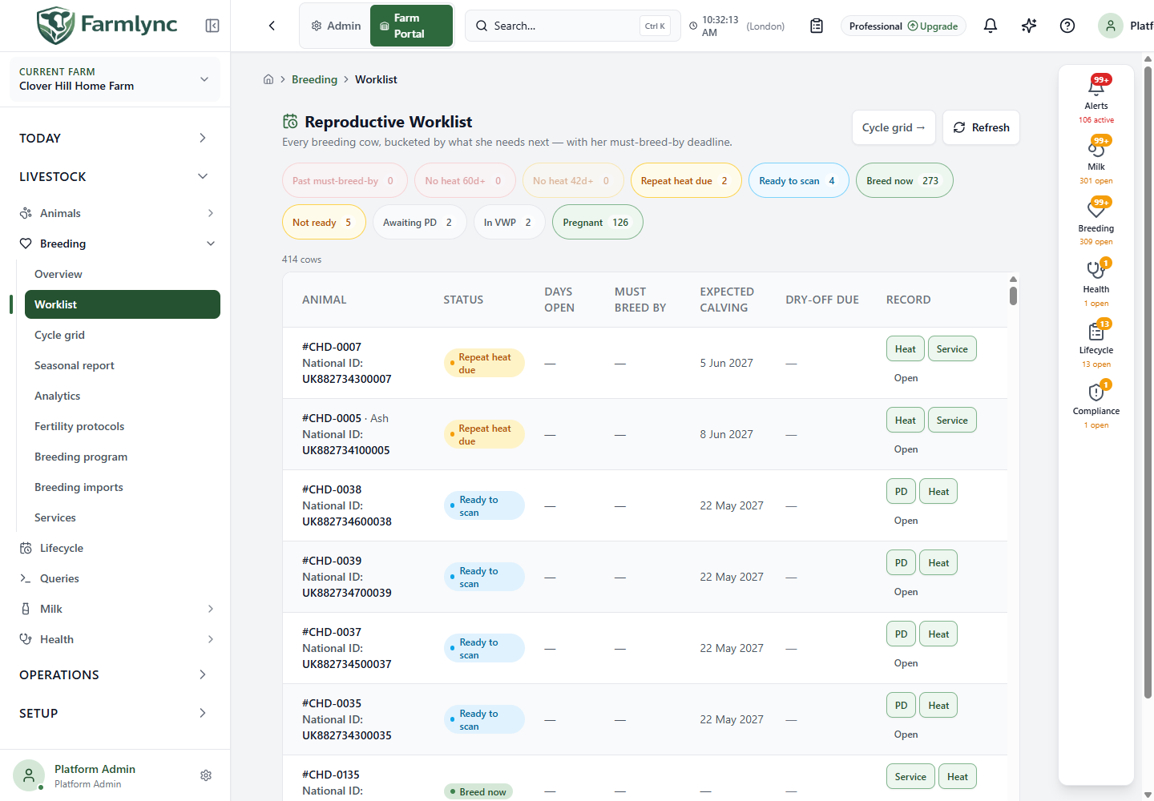Filter by Pregnant chip
Viewport: 1154px width, 801px height.
coord(597,223)
